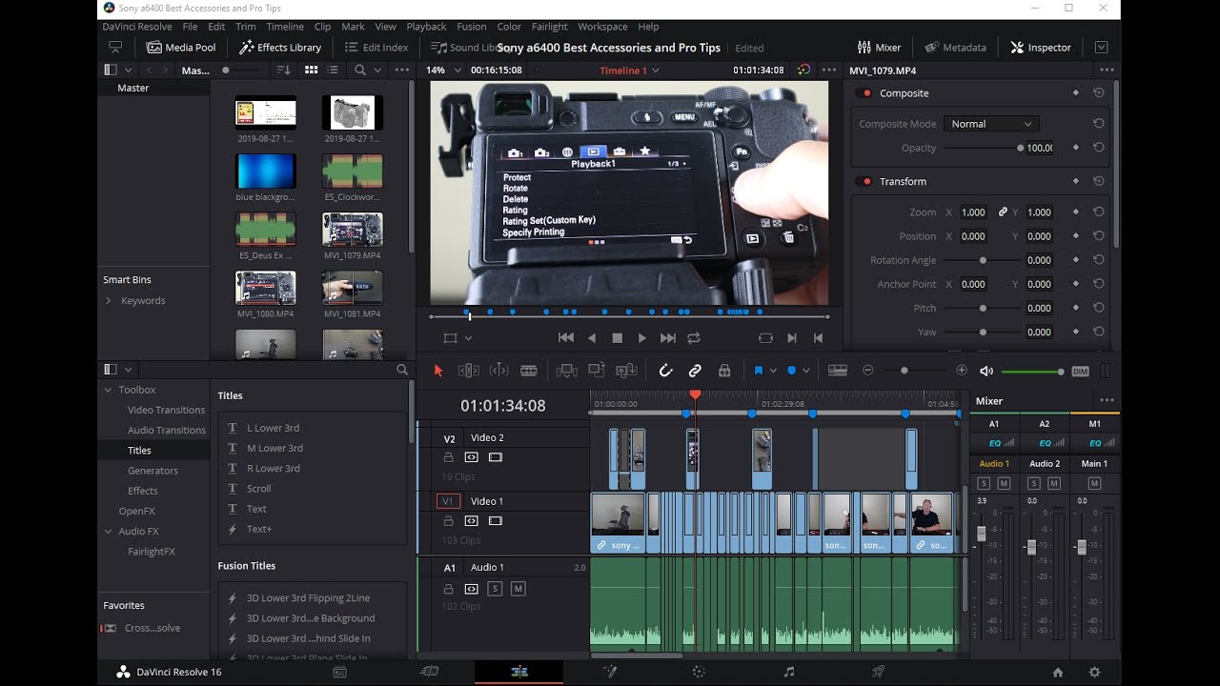
Task: Select Video Transitions in the Toolbox
Action: pyautogui.click(x=166, y=410)
